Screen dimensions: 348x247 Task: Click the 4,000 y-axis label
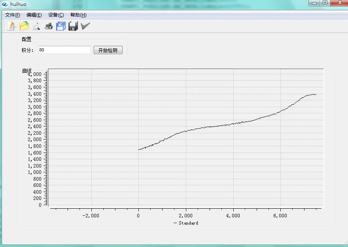pos(35,74)
